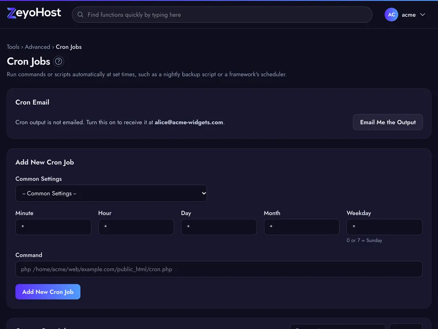
Task: Click the Add New Cron Job button
Action: point(48,292)
